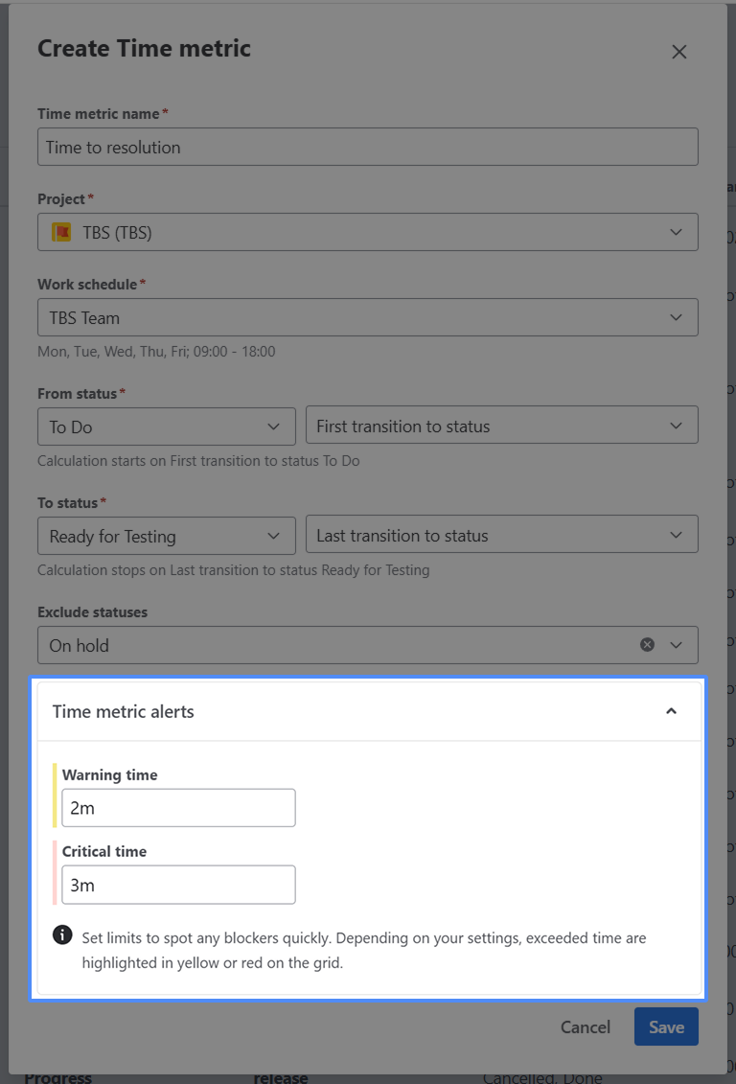Click the Time metric alerts header title

pos(124,711)
